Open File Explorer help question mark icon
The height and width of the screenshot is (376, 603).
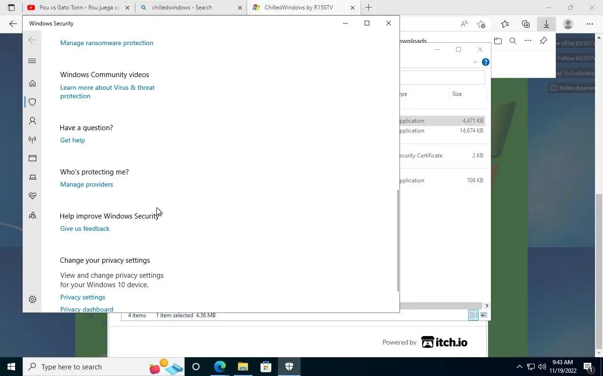pyautogui.click(x=486, y=62)
